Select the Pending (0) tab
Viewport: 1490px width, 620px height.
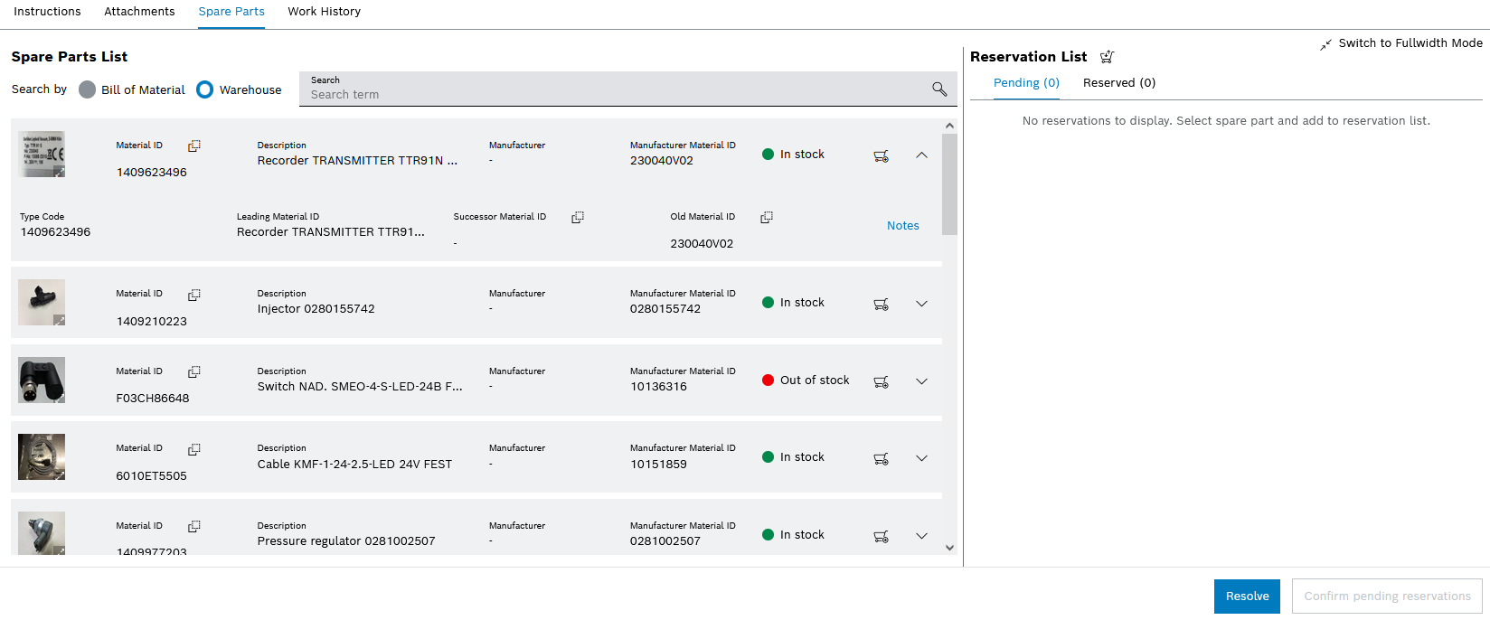[x=1026, y=83]
